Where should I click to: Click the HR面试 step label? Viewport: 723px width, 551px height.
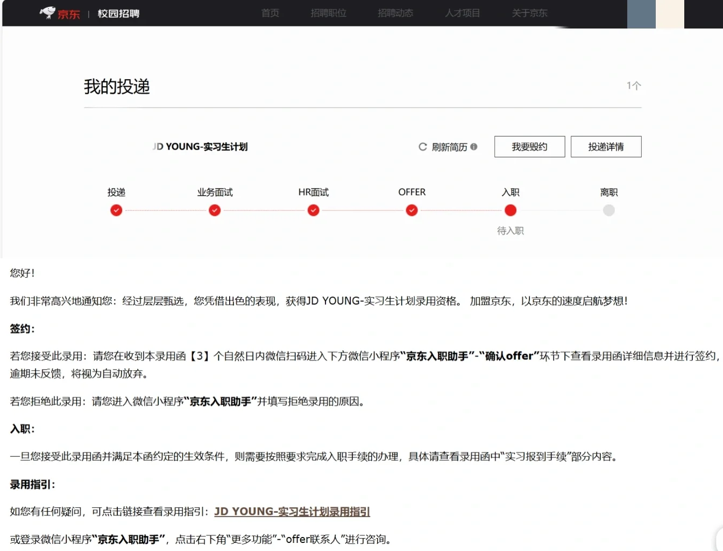pyautogui.click(x=314, y=192)
